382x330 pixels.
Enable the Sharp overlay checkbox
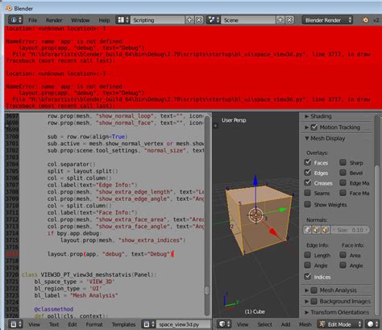click(x=343, y=162)
